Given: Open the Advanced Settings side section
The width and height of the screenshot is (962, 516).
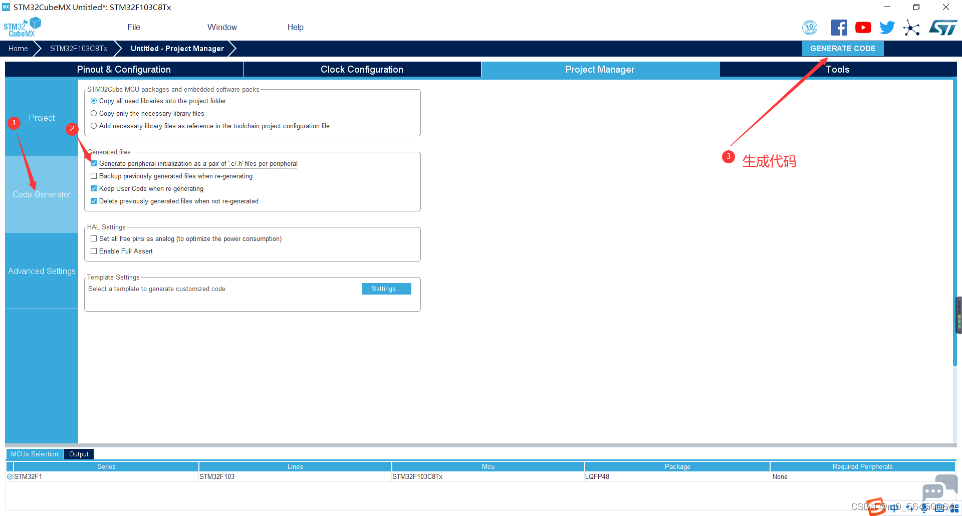Looking at the screenshot, I should (42, 271).
